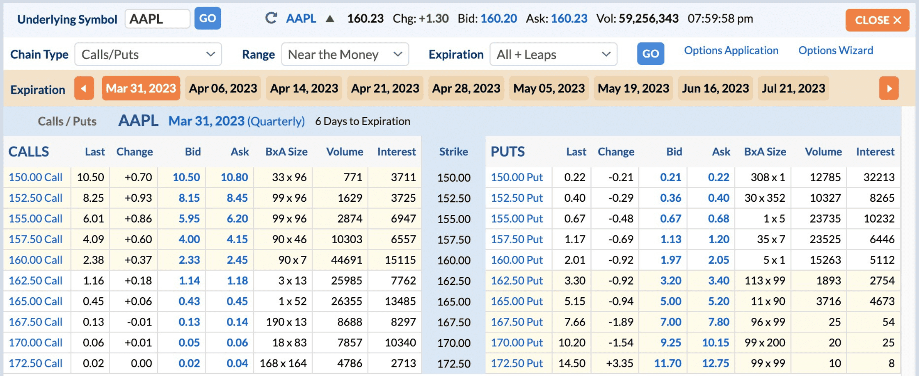Click the 155.00 Put ask 0.68
This screenshot has width=919, height=376.
pyautogui.click(x=718, y=219)
